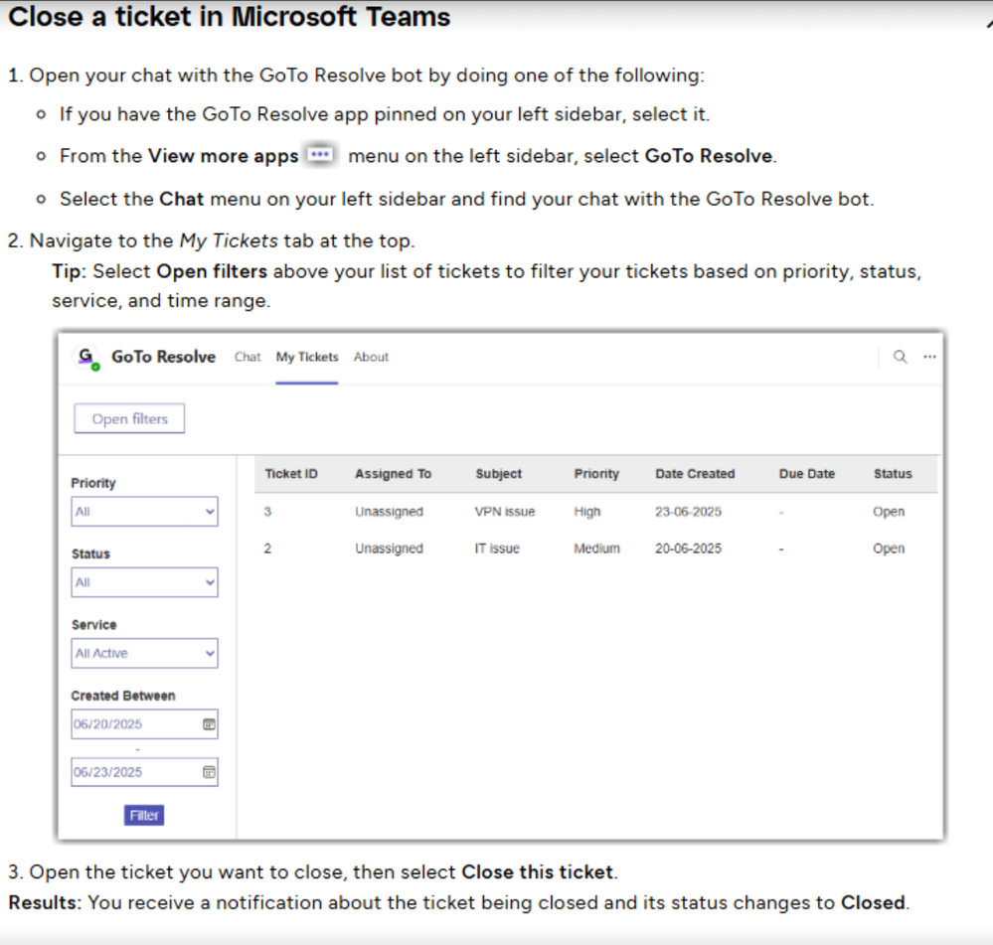The image size is (993, 945).
Task: Open calendar picker for 06/20/2025 date
Action: (209, 724)
